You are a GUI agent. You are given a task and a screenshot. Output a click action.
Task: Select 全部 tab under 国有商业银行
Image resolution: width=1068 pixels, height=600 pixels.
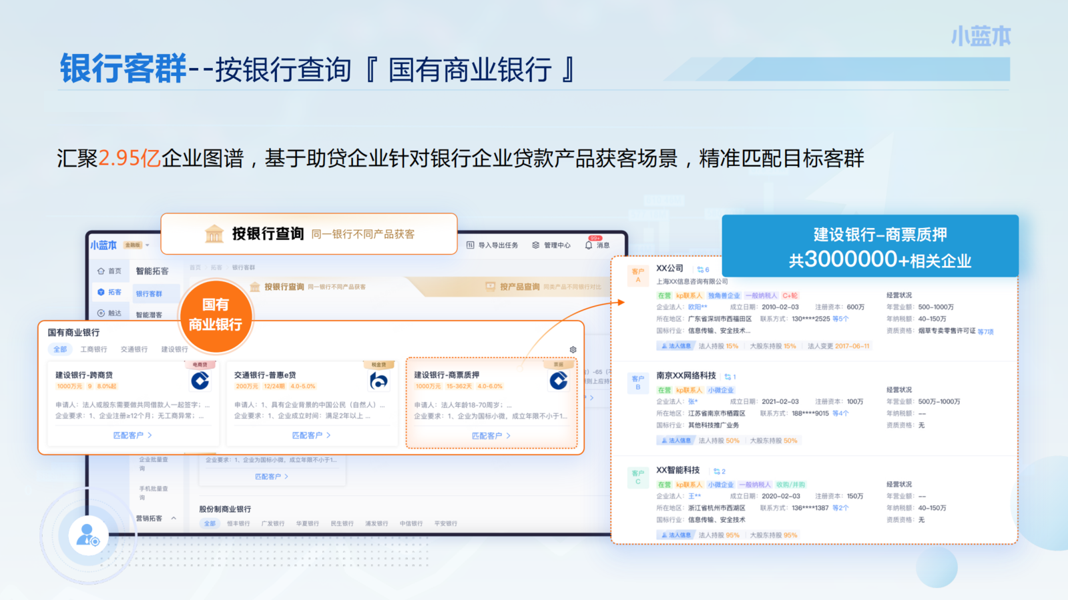click(x=60, y=349)
